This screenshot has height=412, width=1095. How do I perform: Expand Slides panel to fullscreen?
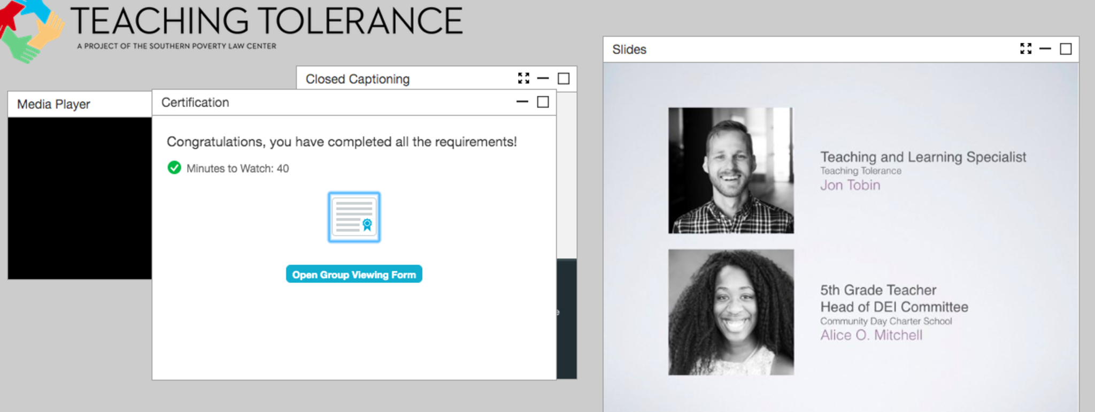[x=1025, y=49]
